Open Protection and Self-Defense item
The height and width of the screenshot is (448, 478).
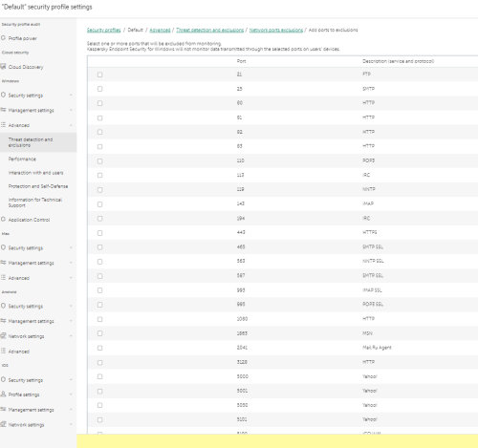point(38,186)
